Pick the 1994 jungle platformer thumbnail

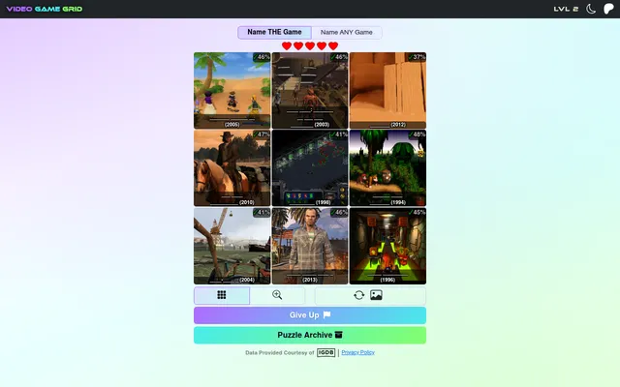(387, 168)
